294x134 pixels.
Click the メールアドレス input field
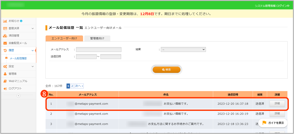99,49
